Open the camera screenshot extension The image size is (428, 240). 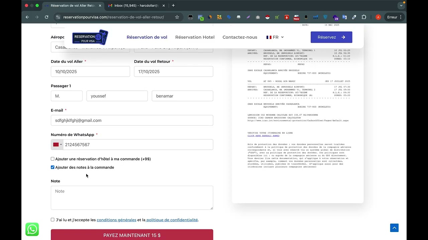tap(258, 17)
